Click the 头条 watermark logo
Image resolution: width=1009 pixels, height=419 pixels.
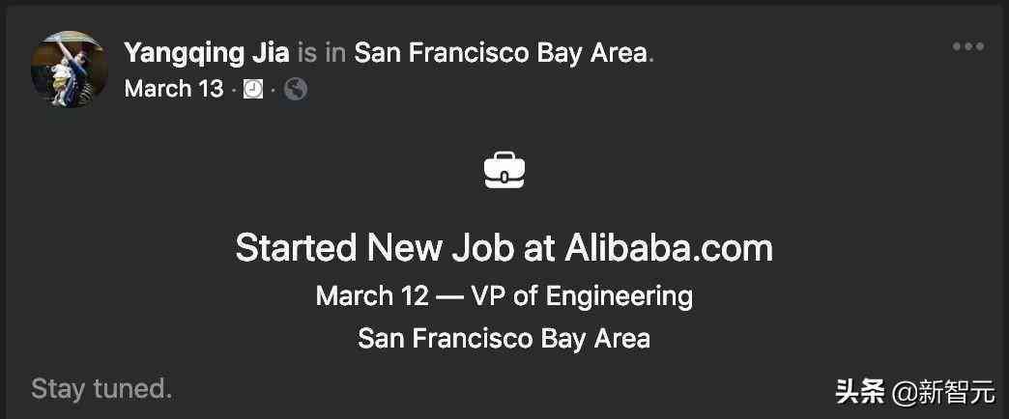pyautogui.click(x=860, y=391)
